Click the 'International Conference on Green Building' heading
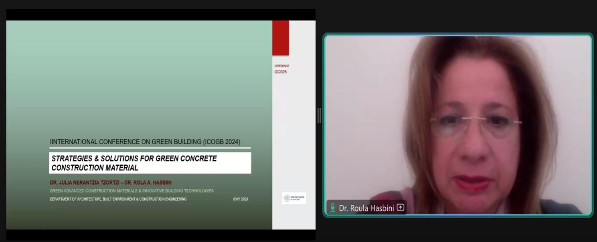 pos(145,142)
